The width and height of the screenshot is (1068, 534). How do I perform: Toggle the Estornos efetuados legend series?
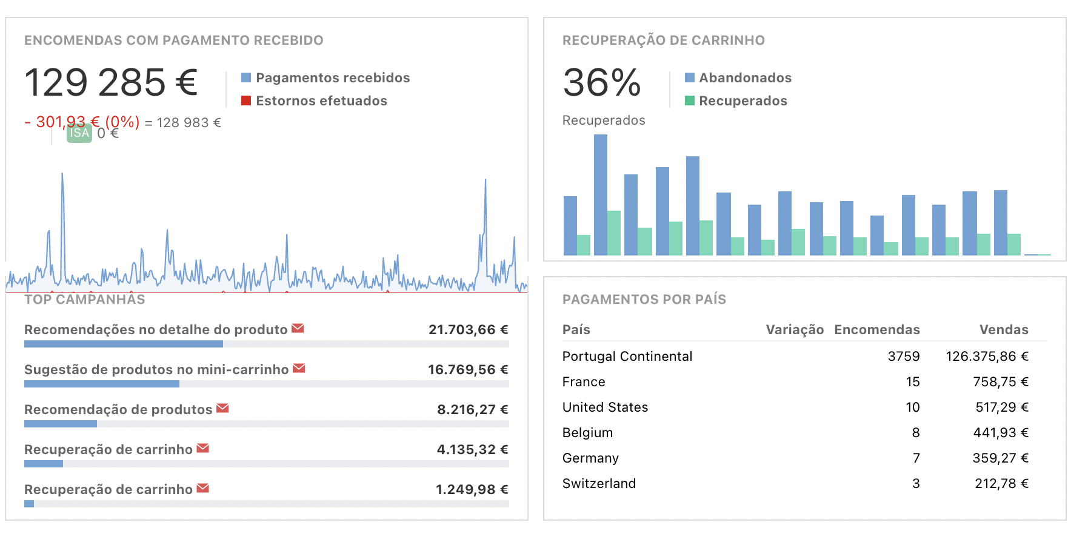[x=321, y=101]
